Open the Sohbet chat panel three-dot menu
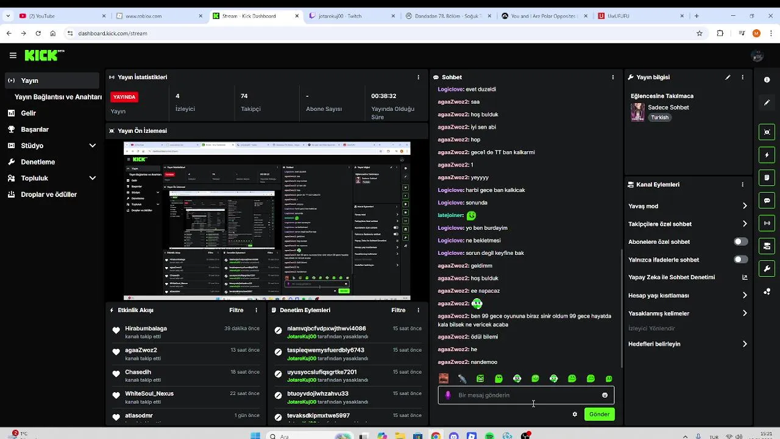780x439 pixels. [613, 77]
